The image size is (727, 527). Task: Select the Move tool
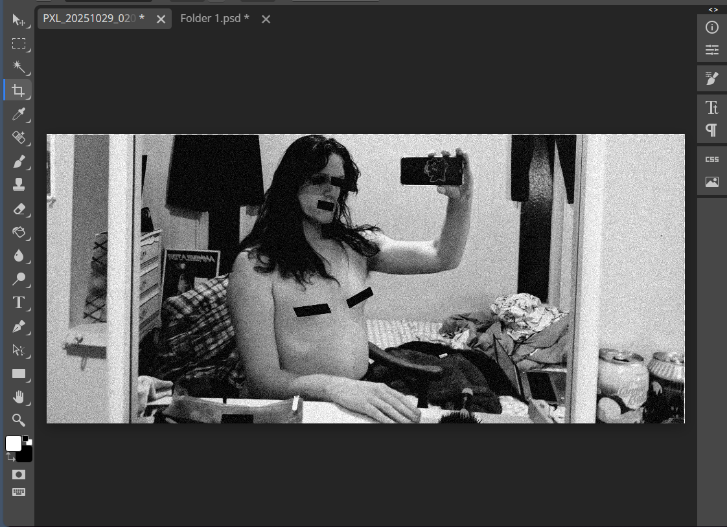(x=19, y=20)
